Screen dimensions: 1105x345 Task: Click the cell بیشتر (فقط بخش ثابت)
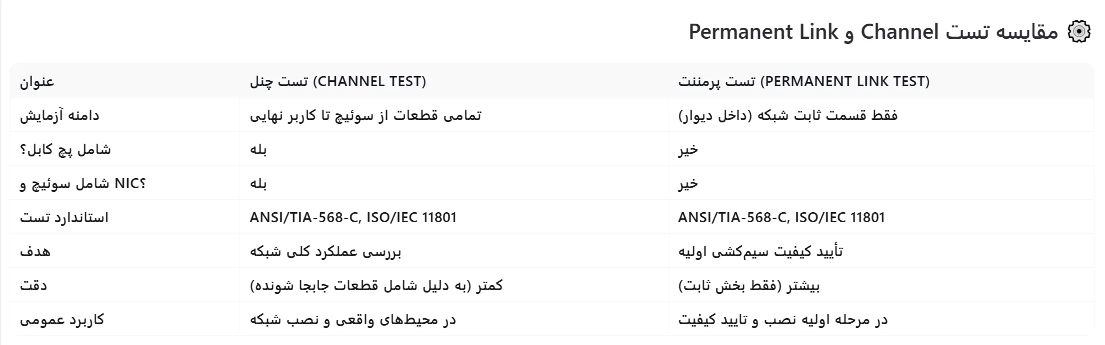click(749, 285)
